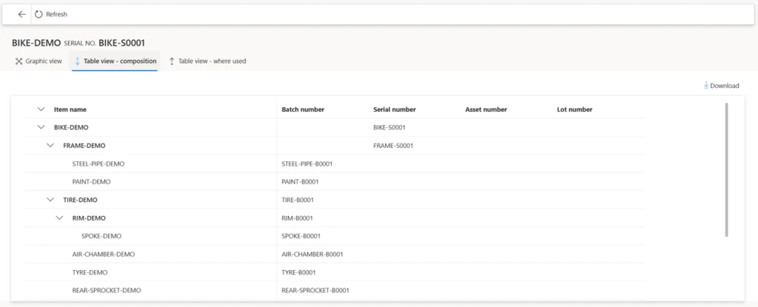Click the composition down arrow icon
758x307 pixels.
pyautogui.click(x=77, y=61)
